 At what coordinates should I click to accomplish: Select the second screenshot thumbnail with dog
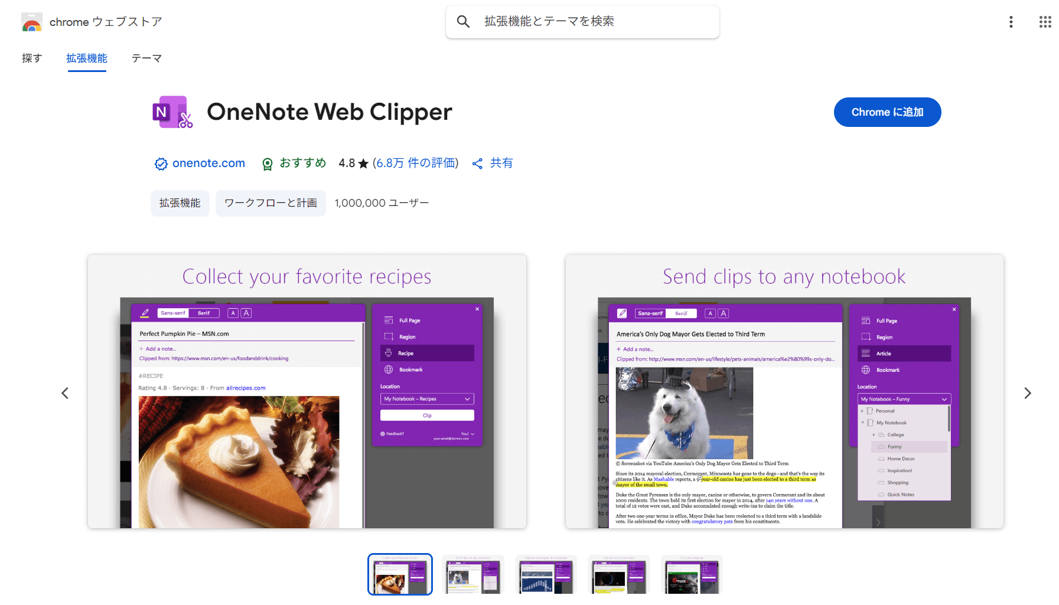(x=473, y=575)
